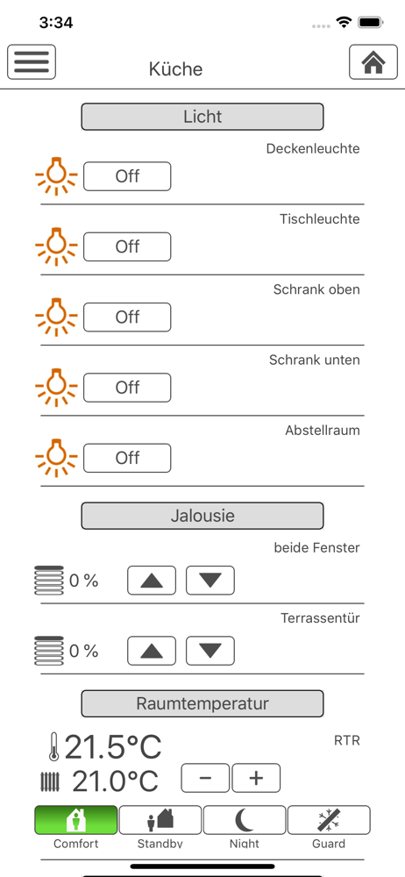405x877 pixels.
Task: Collapse the Jalousie section header
Action: [202, 516]
